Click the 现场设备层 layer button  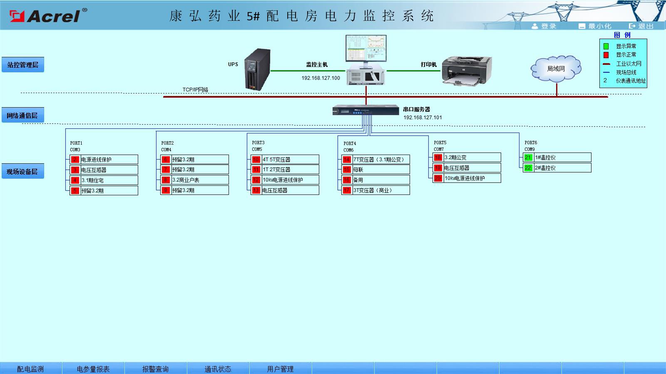(22, 171)
